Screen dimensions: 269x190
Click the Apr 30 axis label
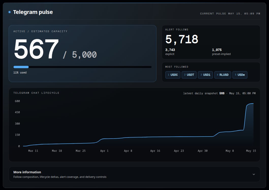tap(203, 151)
